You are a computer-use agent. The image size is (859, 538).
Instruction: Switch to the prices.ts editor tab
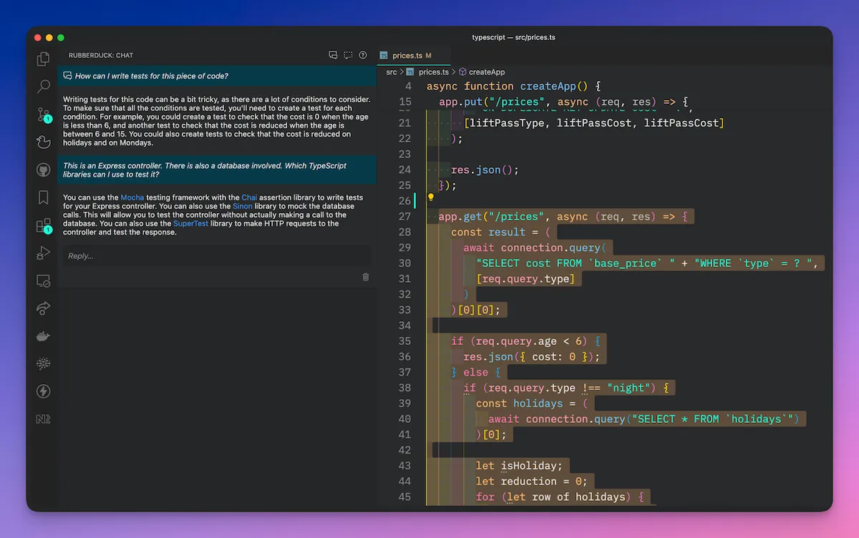coord(407,55)
